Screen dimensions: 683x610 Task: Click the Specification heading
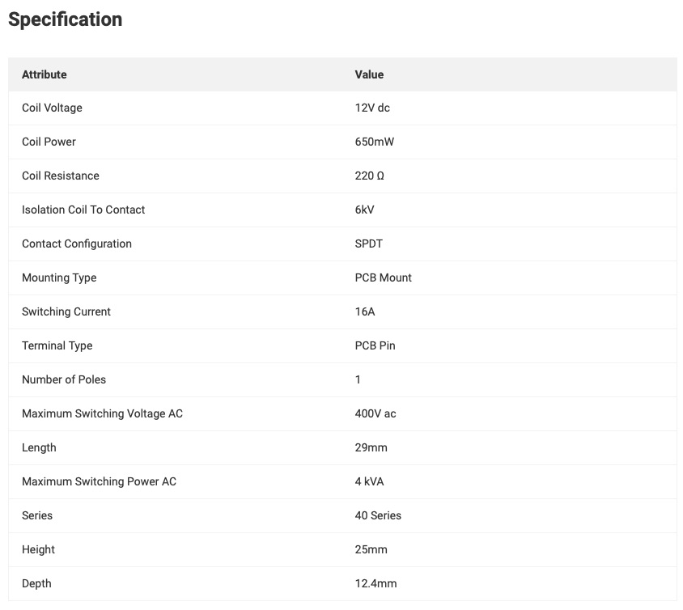pyautogui.click(x=66, y=19)
